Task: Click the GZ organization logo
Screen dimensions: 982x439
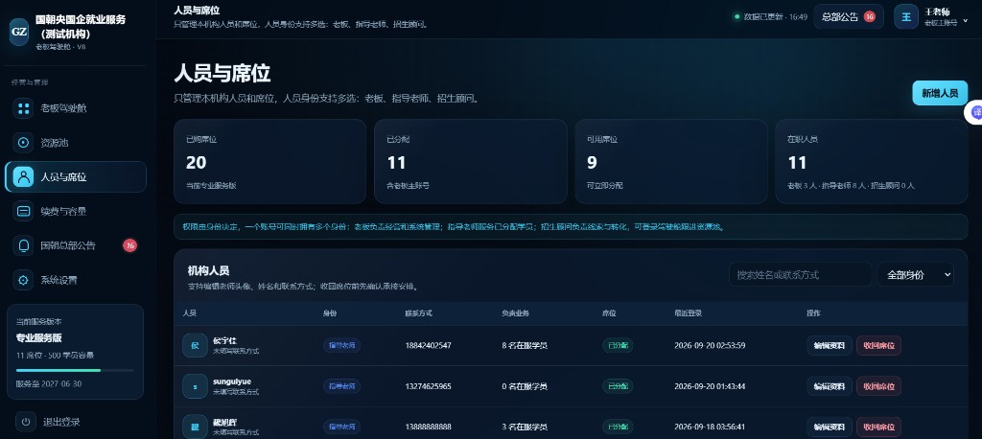Action: (19, 32)
